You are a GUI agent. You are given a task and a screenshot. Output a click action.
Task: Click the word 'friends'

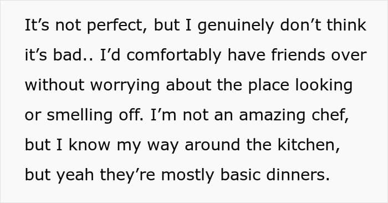click(x=298, y=55)
